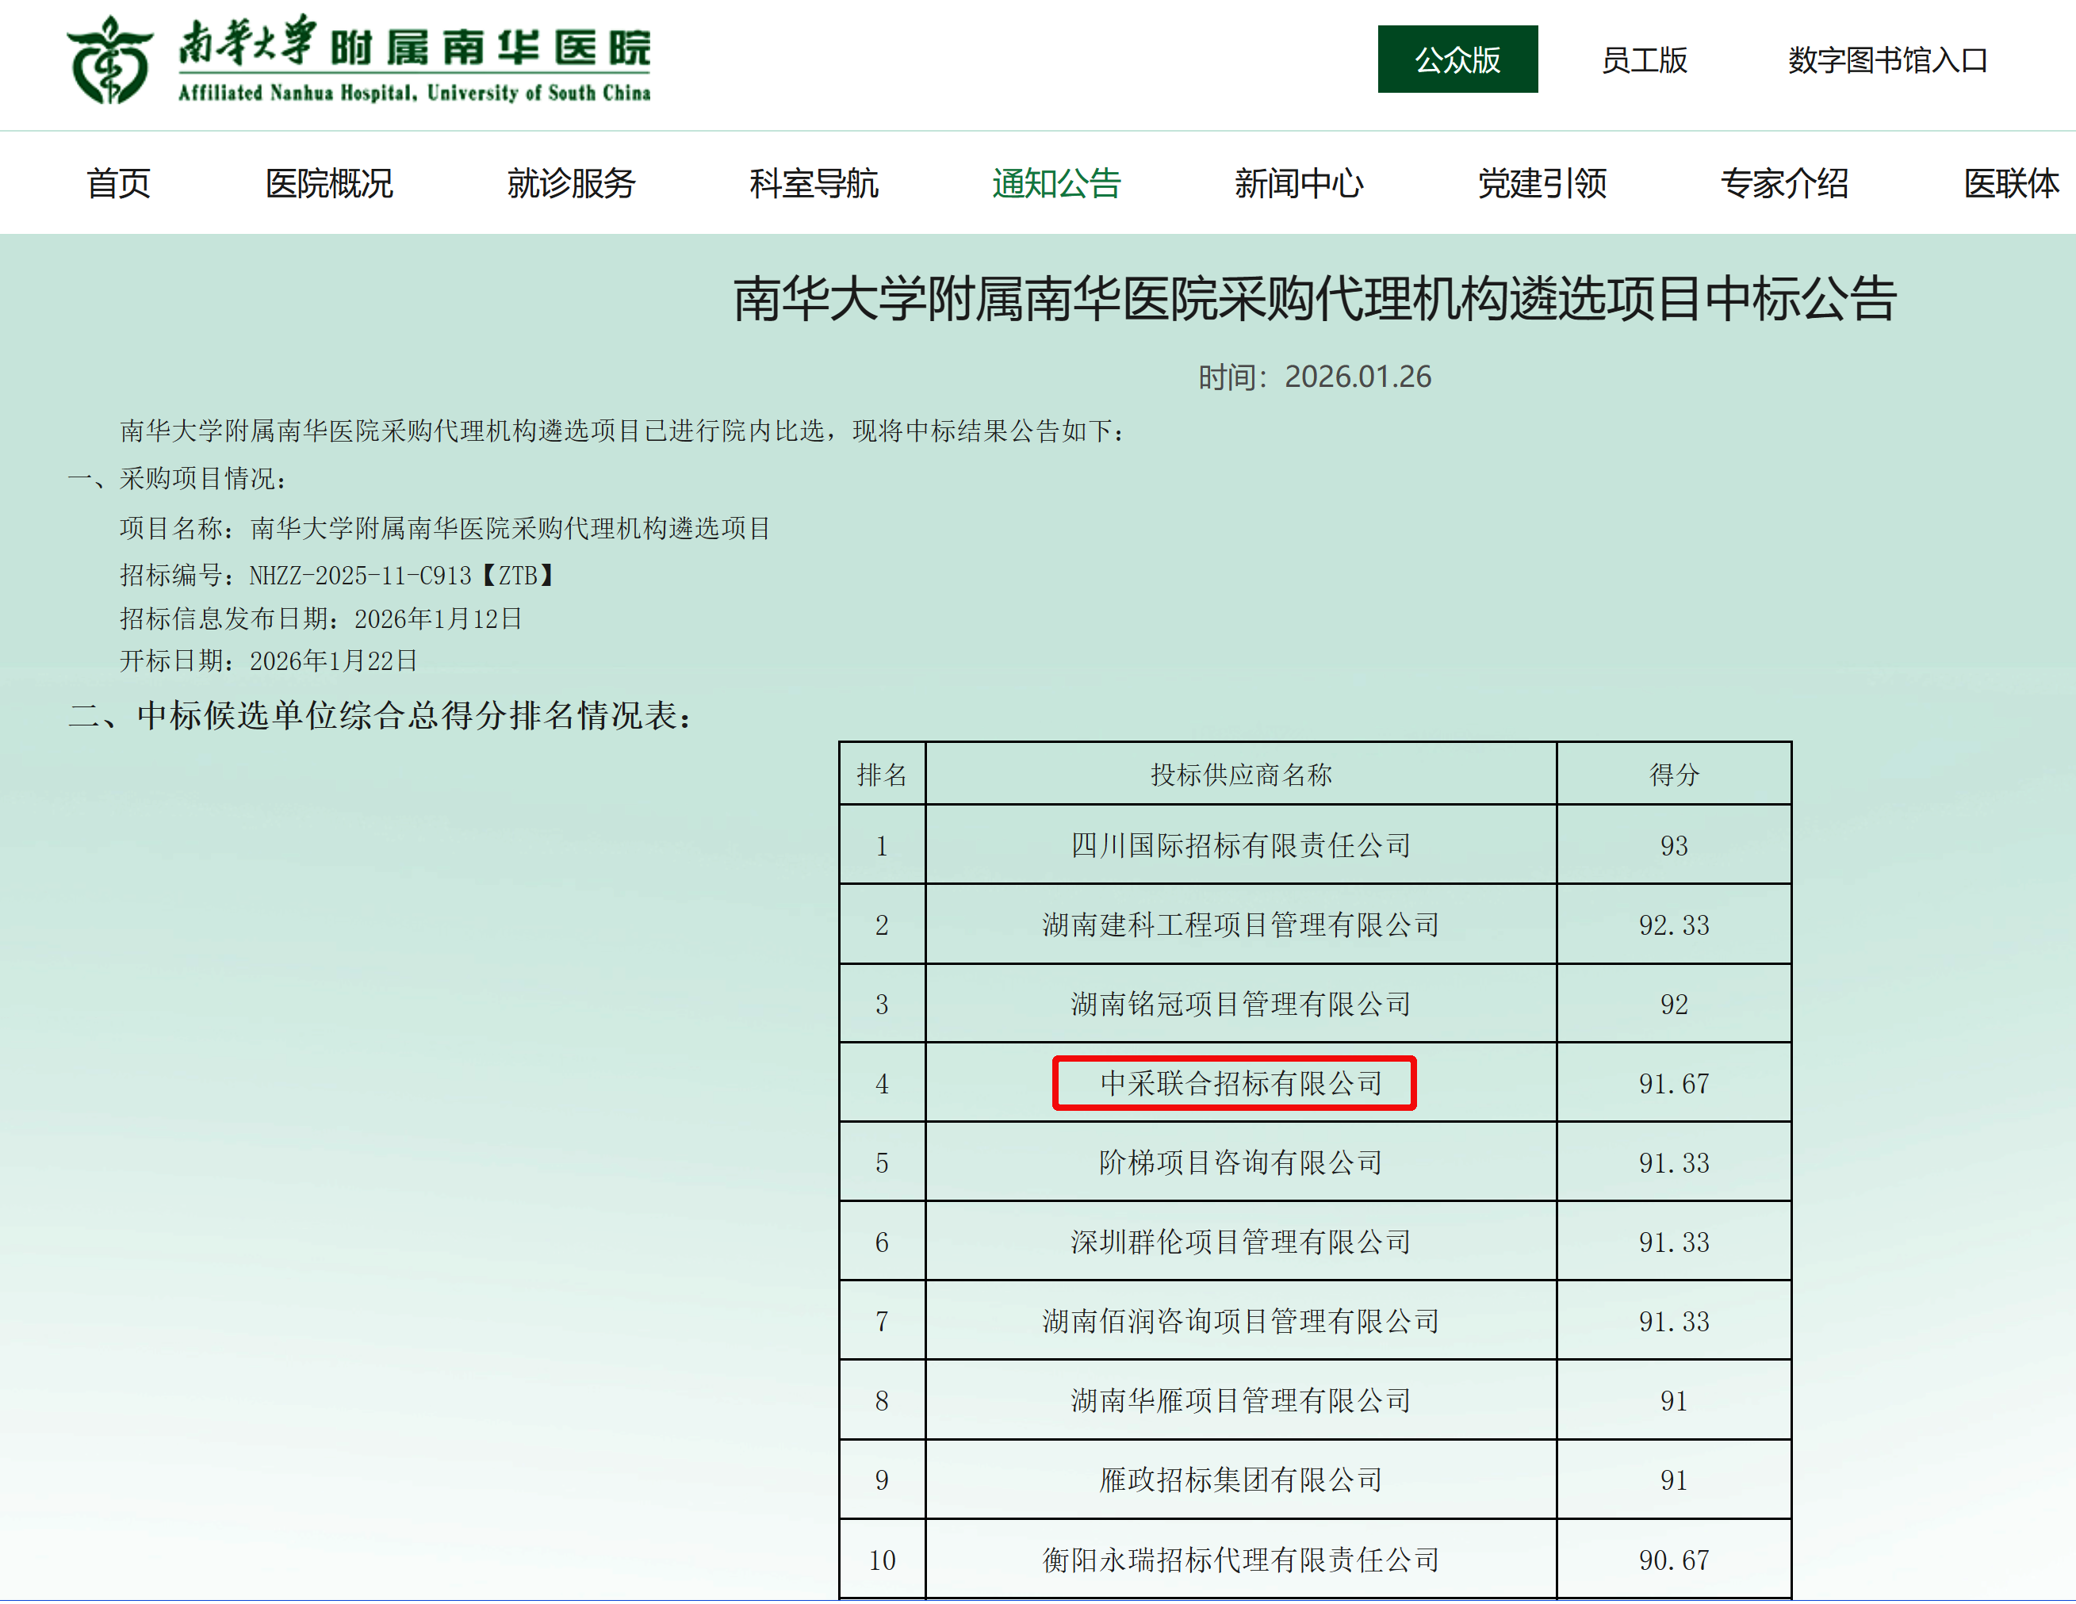Image resolution: width=2076 pixels, height=1604 pixels.
Task: Go to the 首页 menu item
Action: point(118,183)
